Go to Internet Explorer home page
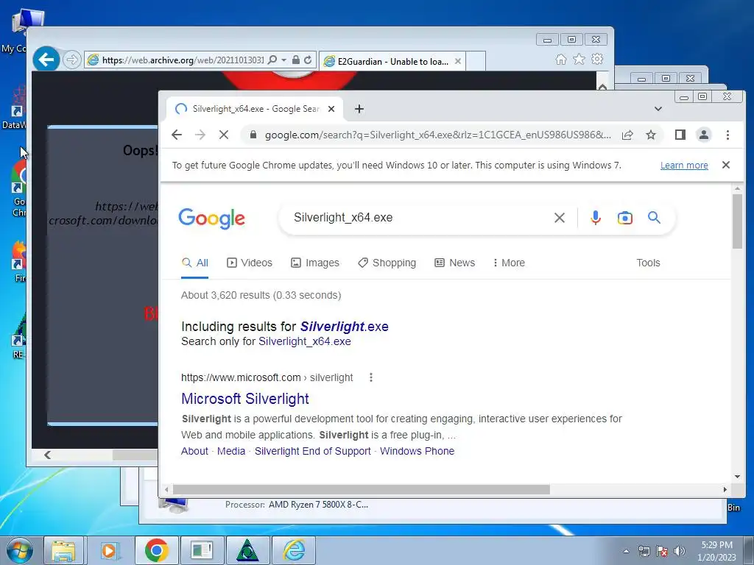Viewport: 754px width, 565px height. point(560,59)
